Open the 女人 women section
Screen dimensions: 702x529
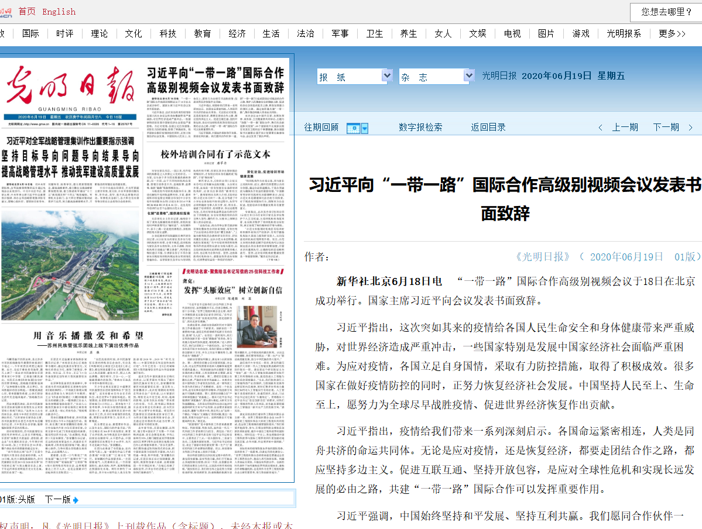443,33
